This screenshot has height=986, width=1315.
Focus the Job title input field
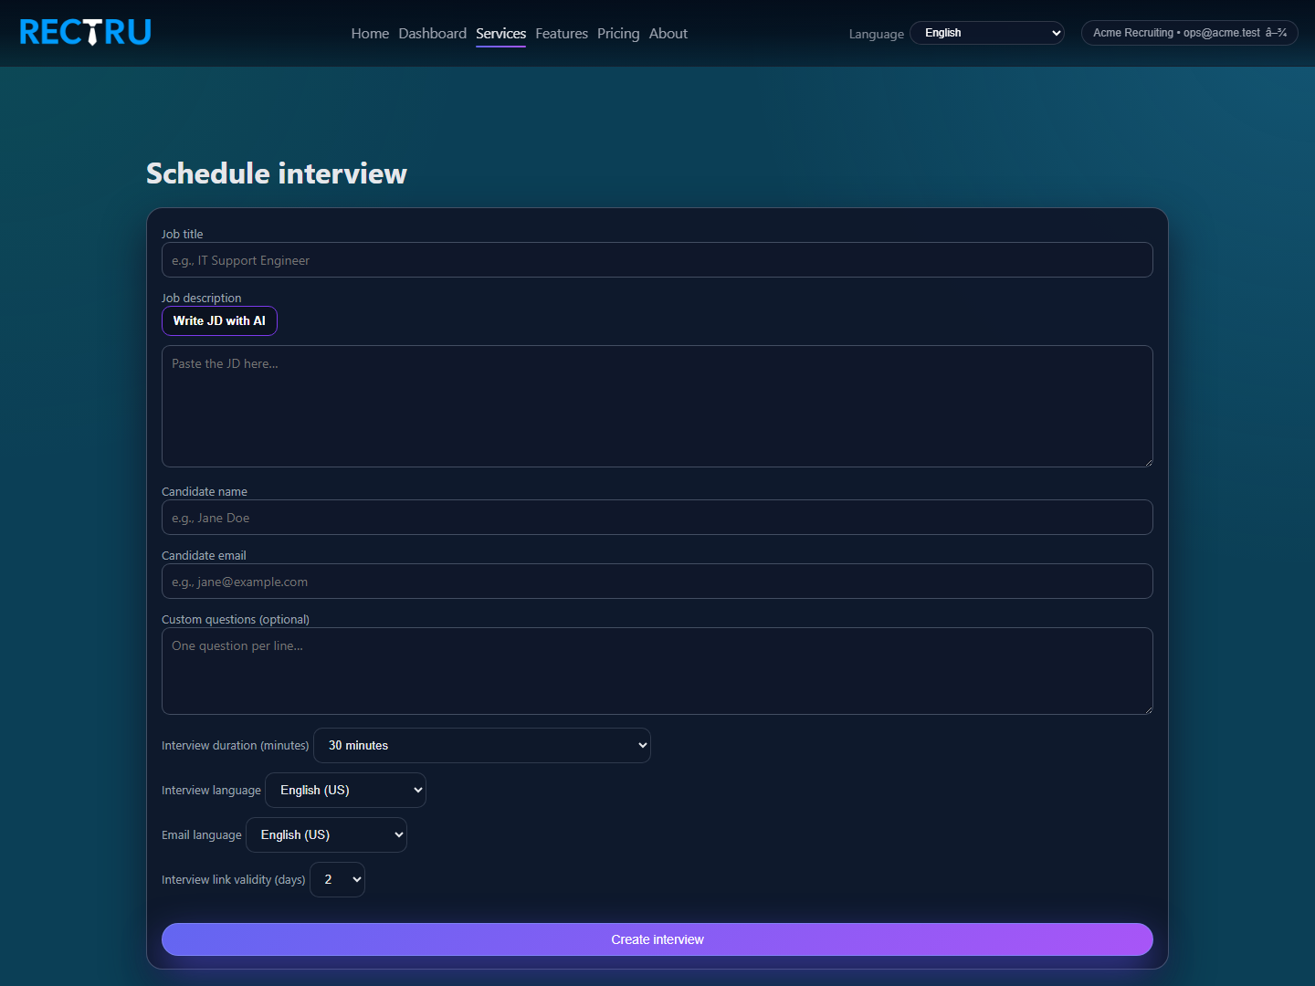657,260
